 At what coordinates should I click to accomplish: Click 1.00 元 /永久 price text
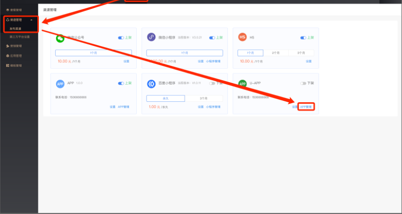[x=158, y=107]
